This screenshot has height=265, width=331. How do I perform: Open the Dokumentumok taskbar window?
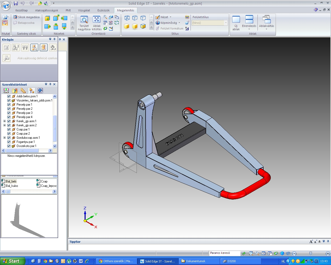tap(199, 261)
